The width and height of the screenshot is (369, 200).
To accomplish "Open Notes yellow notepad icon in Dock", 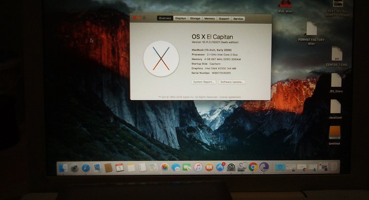I will (131, 168).
